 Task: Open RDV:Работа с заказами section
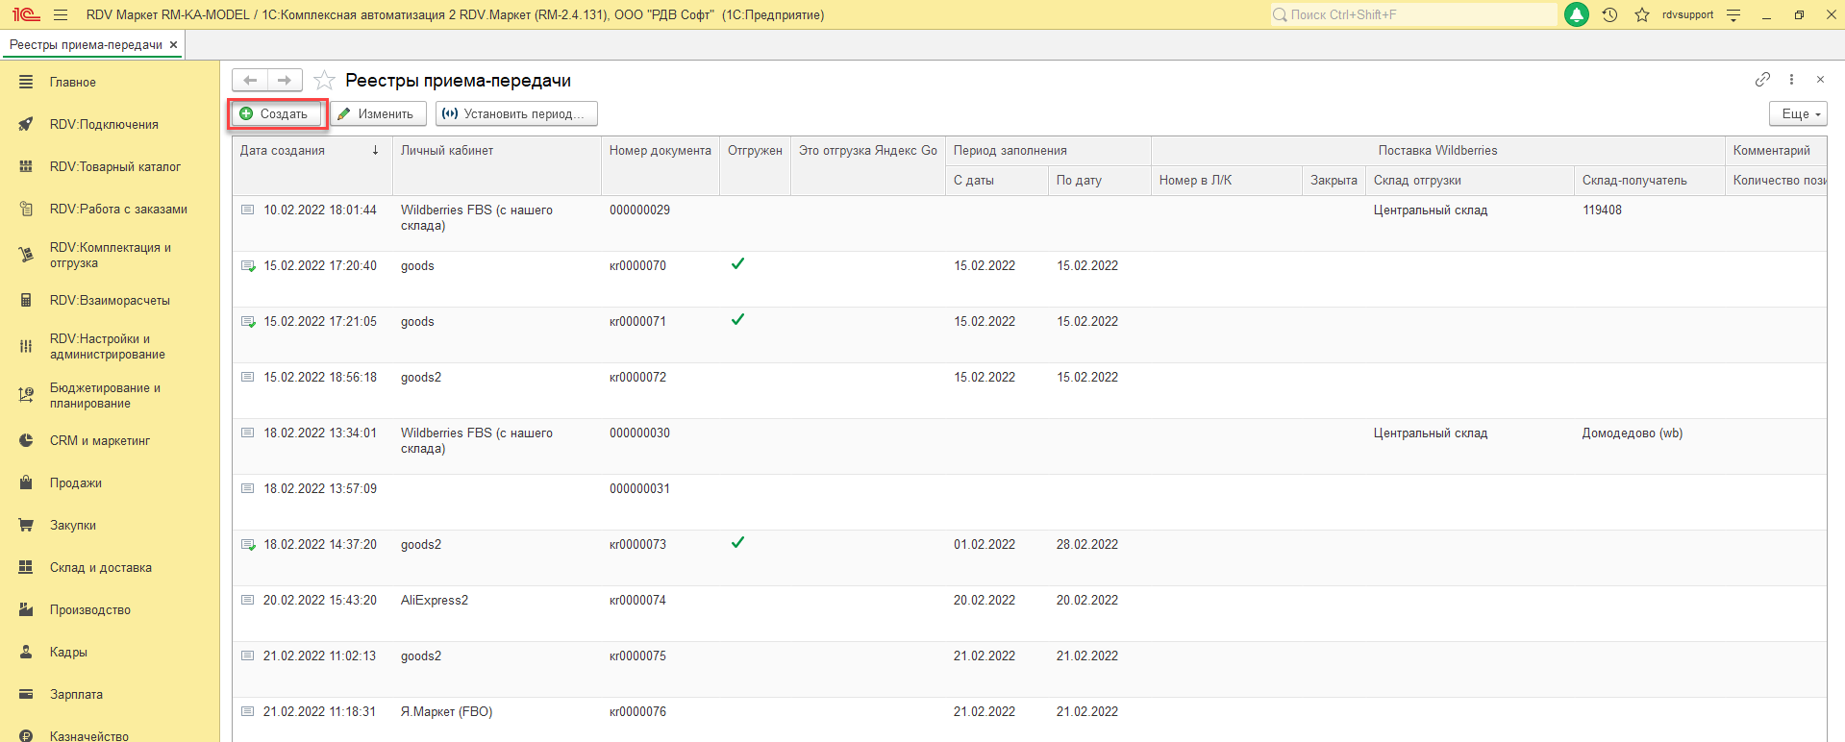tap(118, 209)
